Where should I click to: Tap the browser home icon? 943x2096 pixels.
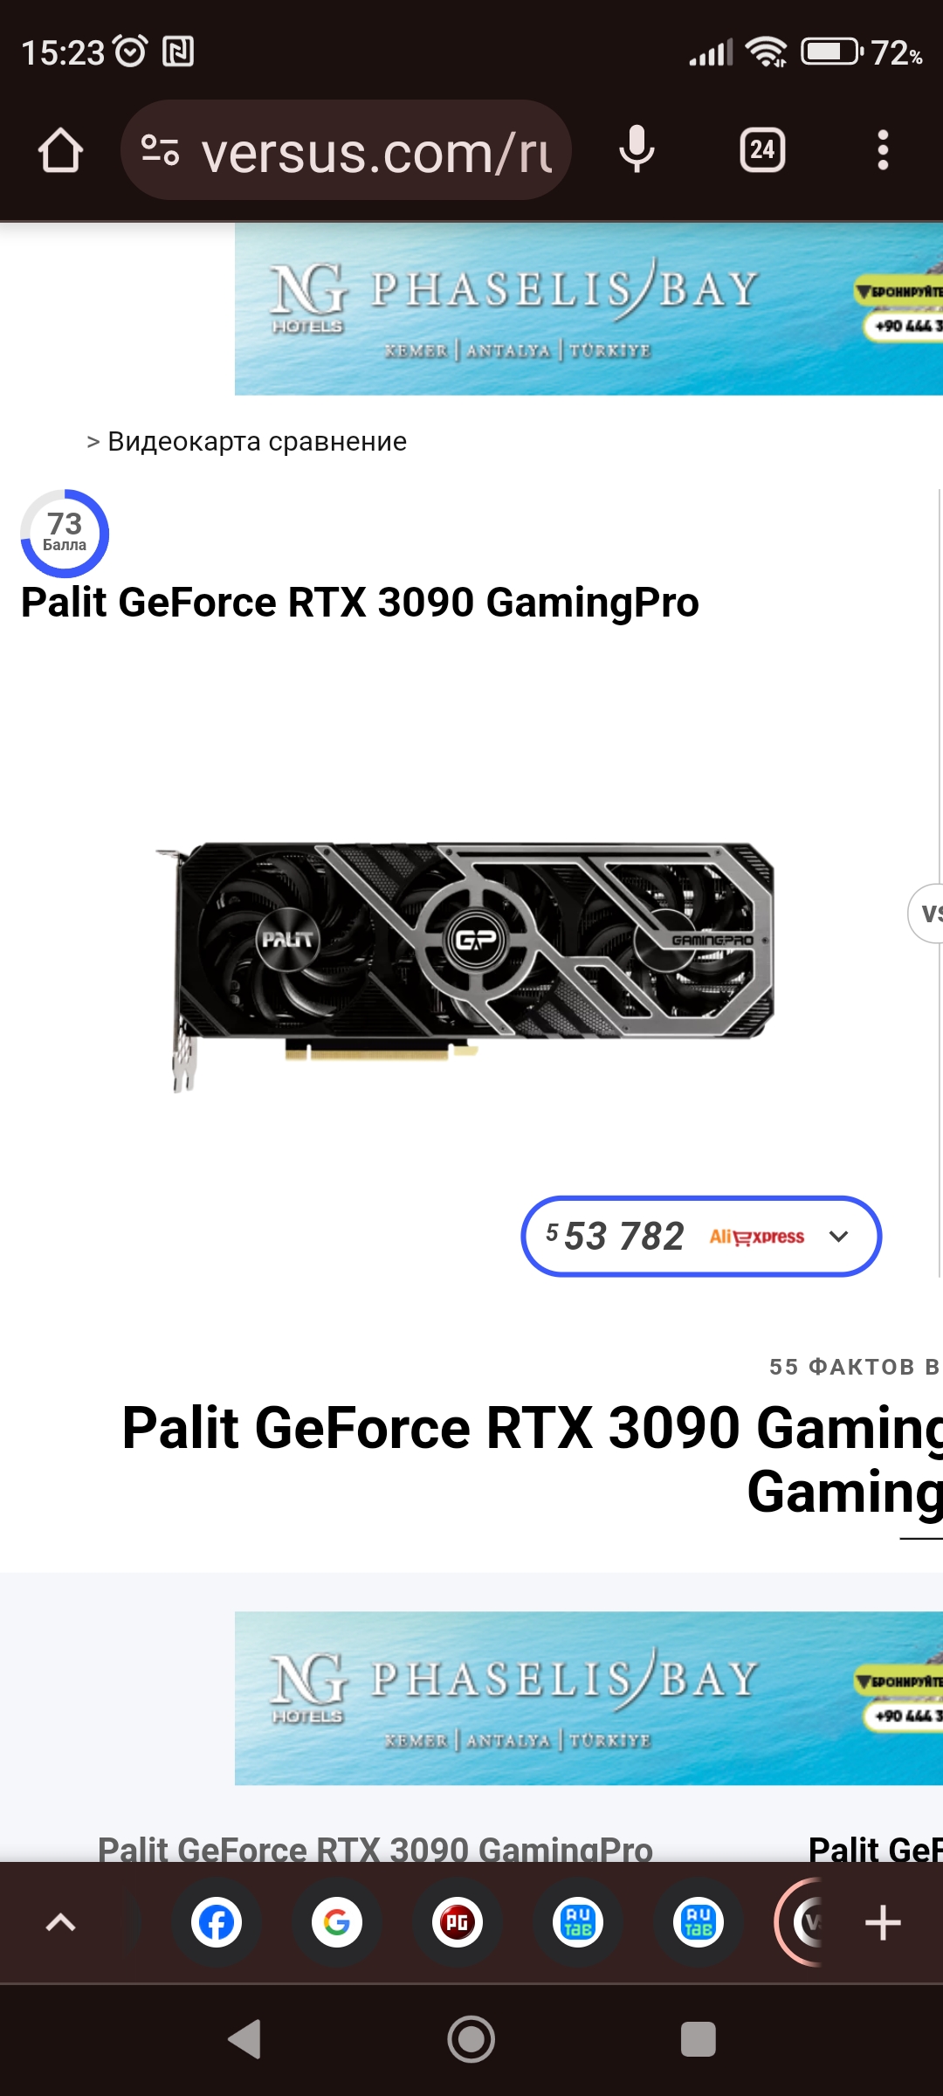60,150
